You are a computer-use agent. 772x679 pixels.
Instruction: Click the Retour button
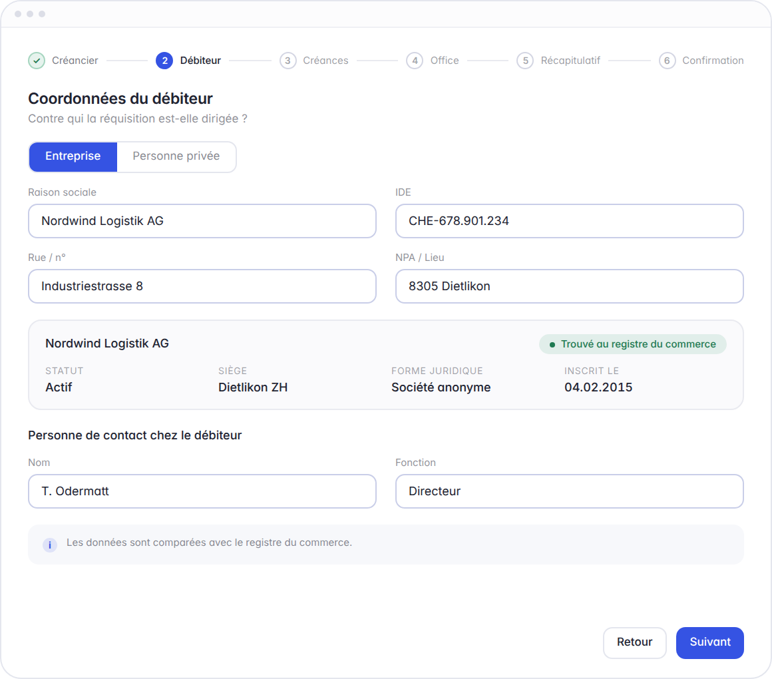[635, 642]
